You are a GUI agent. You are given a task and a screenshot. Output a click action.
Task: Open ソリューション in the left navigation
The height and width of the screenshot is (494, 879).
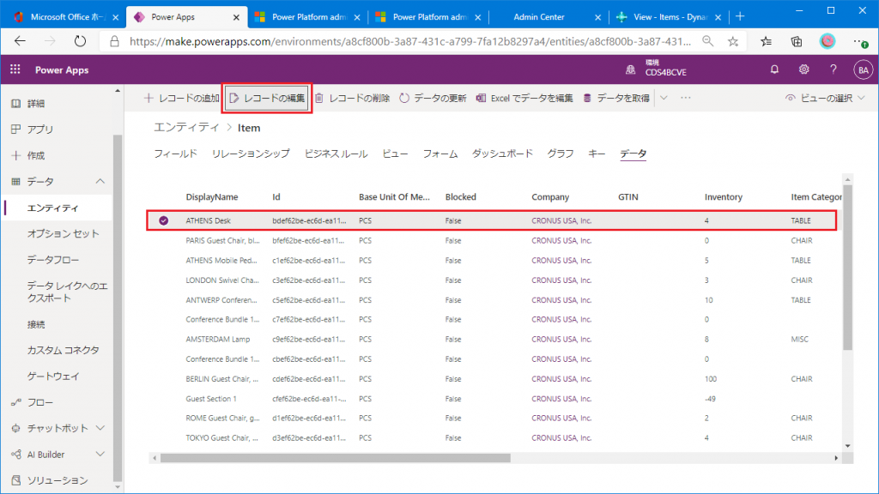pyautogui.click(x=56, y=480)
